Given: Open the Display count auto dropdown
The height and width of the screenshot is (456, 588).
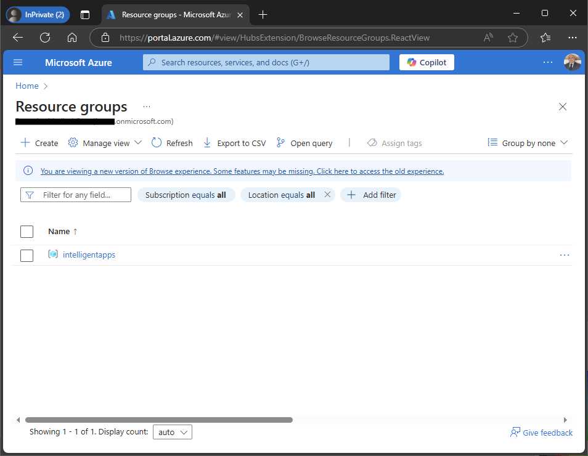Looking at the screenshot, I should (x=173, y=432).
